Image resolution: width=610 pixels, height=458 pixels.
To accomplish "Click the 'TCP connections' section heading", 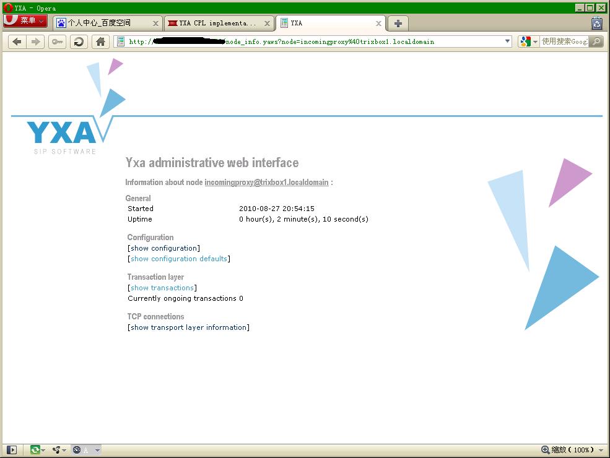I will click(x=155, y=316).
